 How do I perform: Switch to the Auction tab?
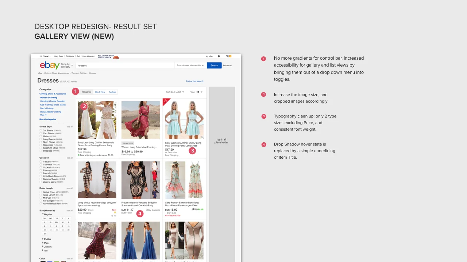coord(112,92)
